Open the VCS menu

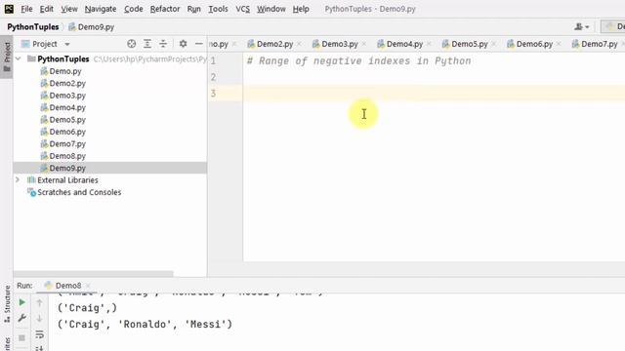(x=242, y=9)
